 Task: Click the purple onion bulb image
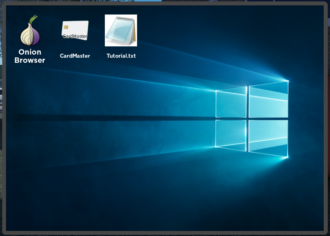(x=30, y=36)
